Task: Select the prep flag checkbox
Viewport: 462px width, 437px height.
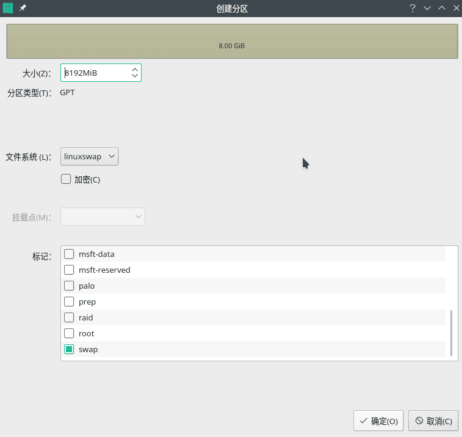Action: click(69, 302)
